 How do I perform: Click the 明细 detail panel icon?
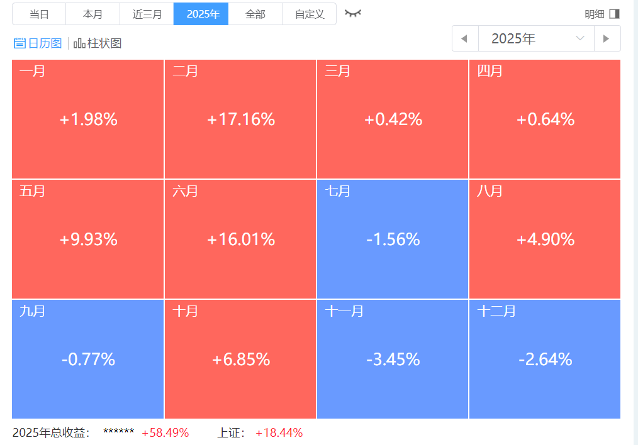point(614,14)
